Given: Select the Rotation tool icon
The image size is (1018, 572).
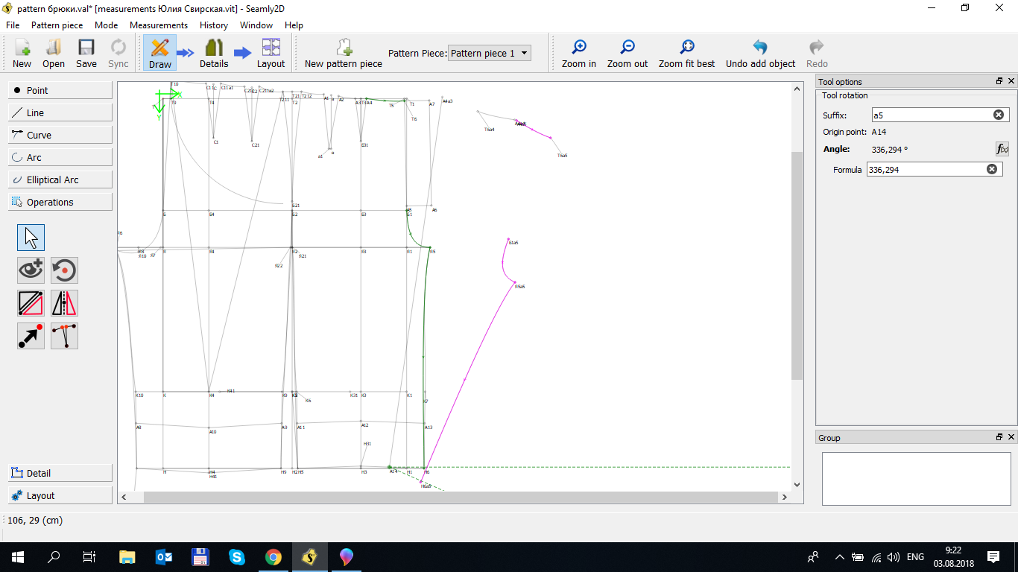Looking at the screenshot, I should 64,270.
